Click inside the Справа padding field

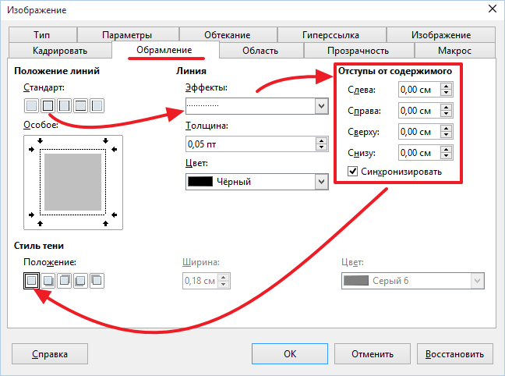419,111
